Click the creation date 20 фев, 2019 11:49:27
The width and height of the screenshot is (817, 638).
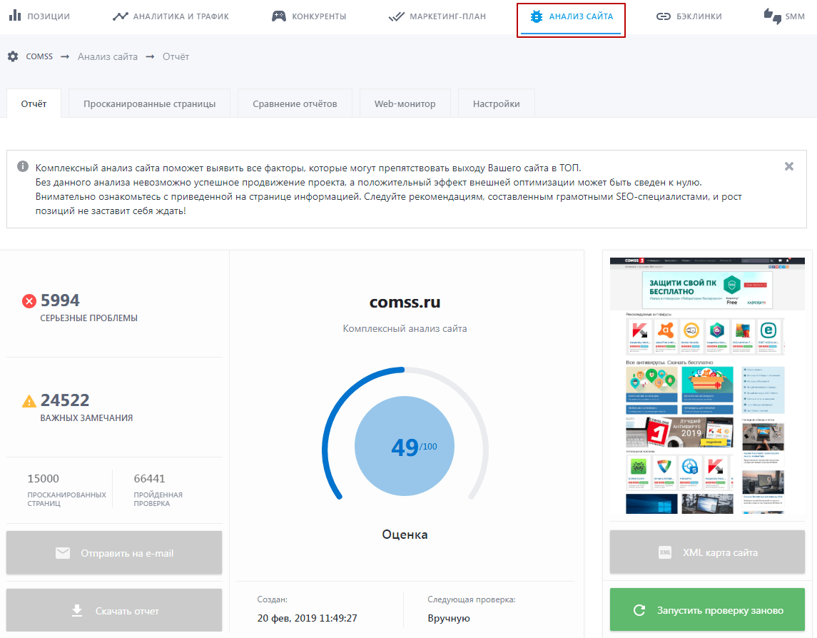(307, 618)
